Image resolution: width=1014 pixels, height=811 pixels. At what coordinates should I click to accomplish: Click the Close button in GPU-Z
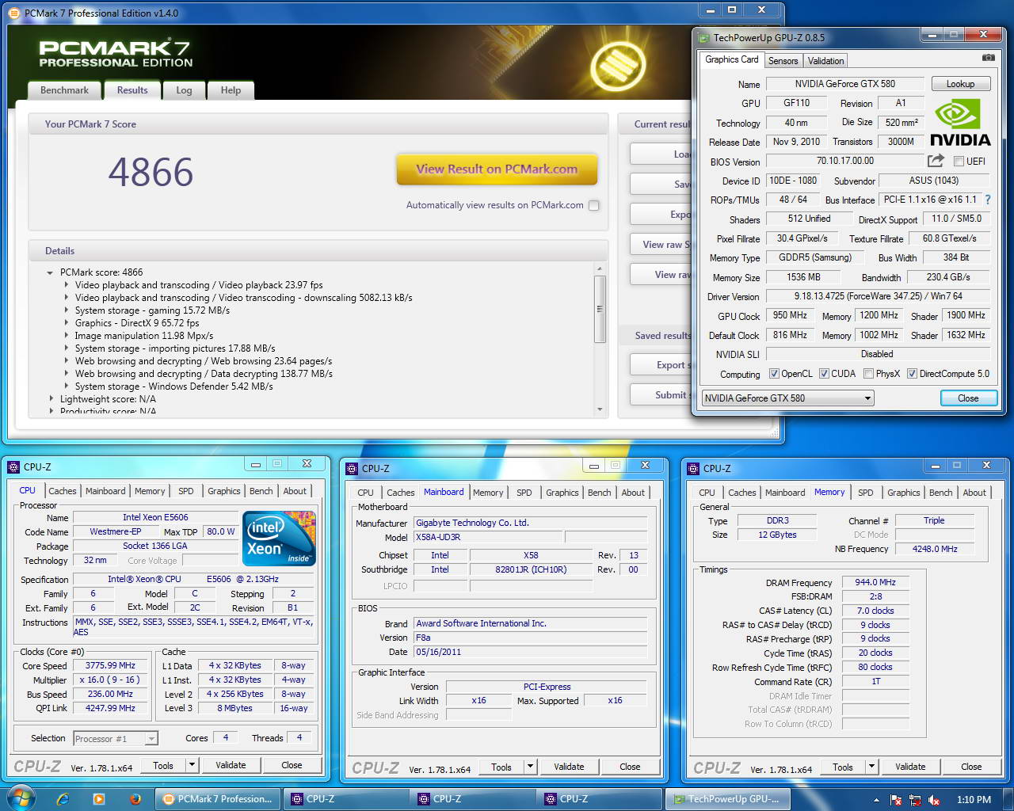click(x=968, y=398)
